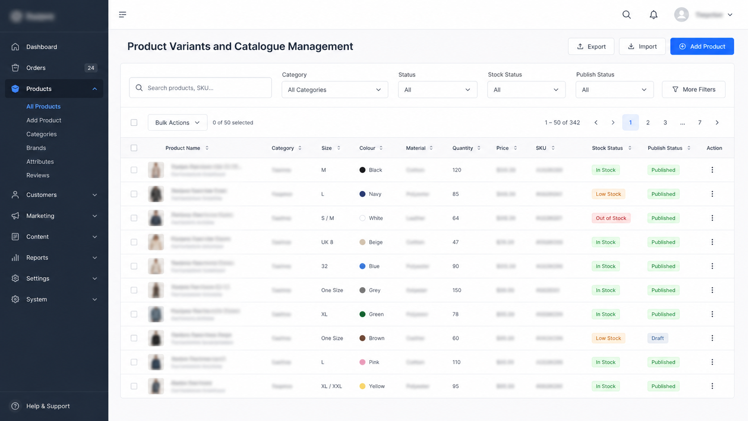Open the search icon in top bar
This screenshot has height=421, width=748.
[x=626, y=15]
